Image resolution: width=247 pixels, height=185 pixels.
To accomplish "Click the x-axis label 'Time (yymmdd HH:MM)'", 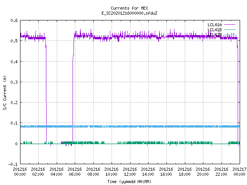I will pos(129,182).
